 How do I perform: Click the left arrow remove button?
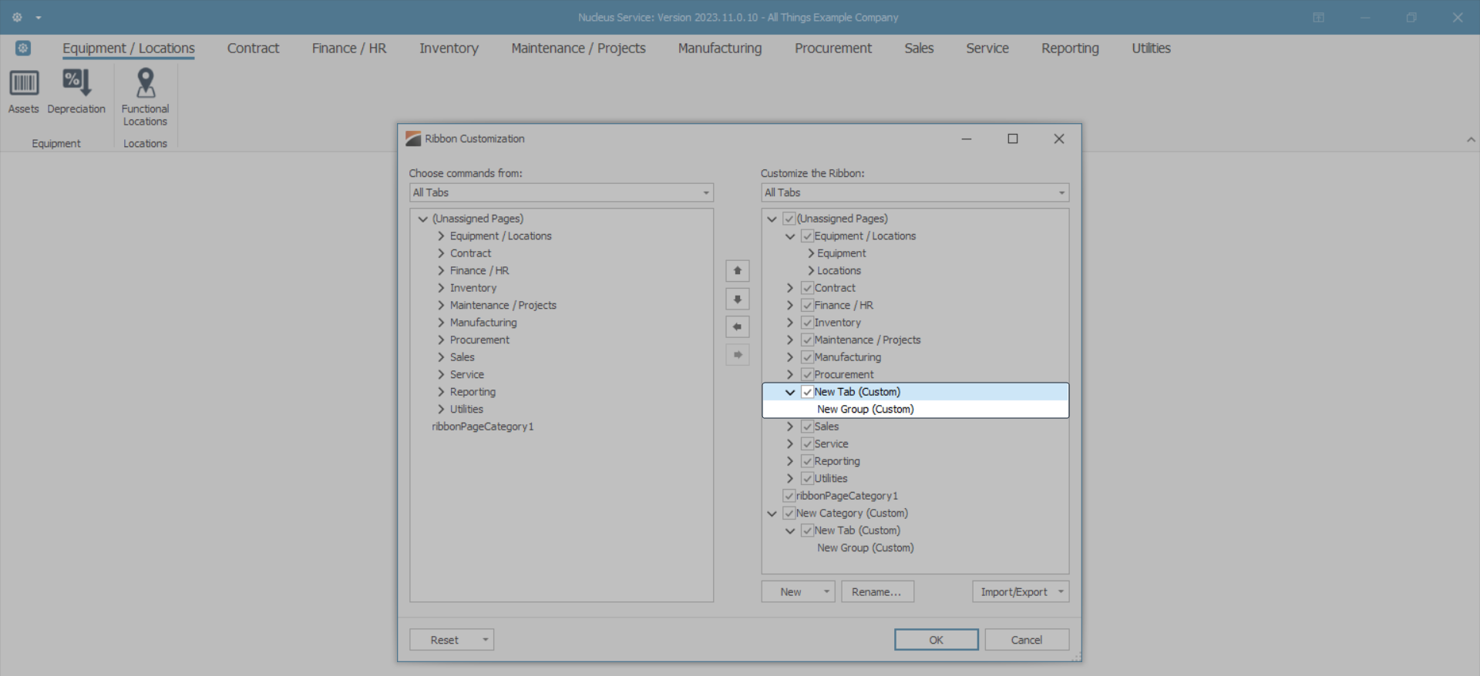point(738,327)
